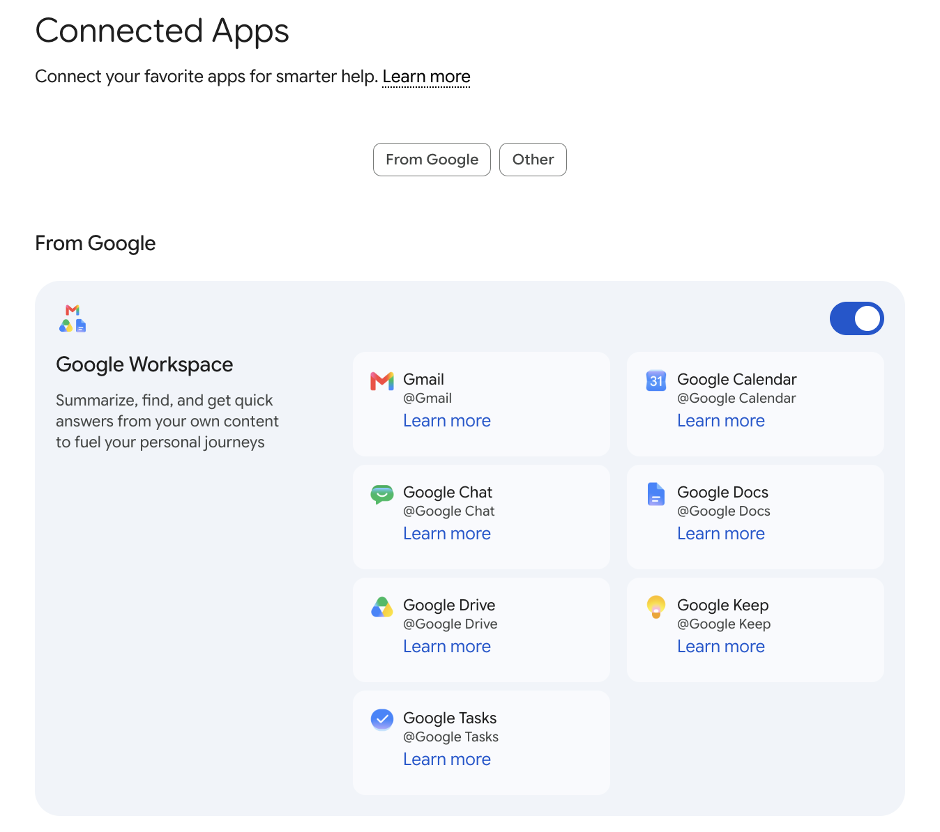Click the Google Chat app name
This screenshot has width=940, height=832.
448,492
